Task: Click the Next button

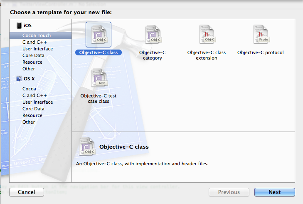Action: [275, 192]
